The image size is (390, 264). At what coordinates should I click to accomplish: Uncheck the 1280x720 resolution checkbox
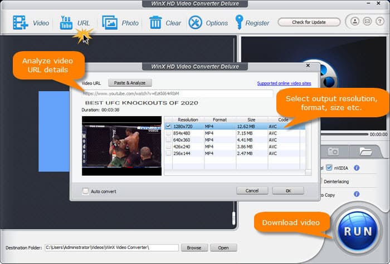coord(168,126)
